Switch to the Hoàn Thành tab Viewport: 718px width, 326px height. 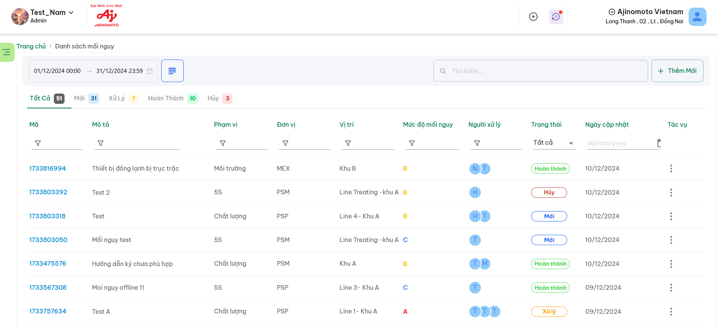tap(173, 98)
